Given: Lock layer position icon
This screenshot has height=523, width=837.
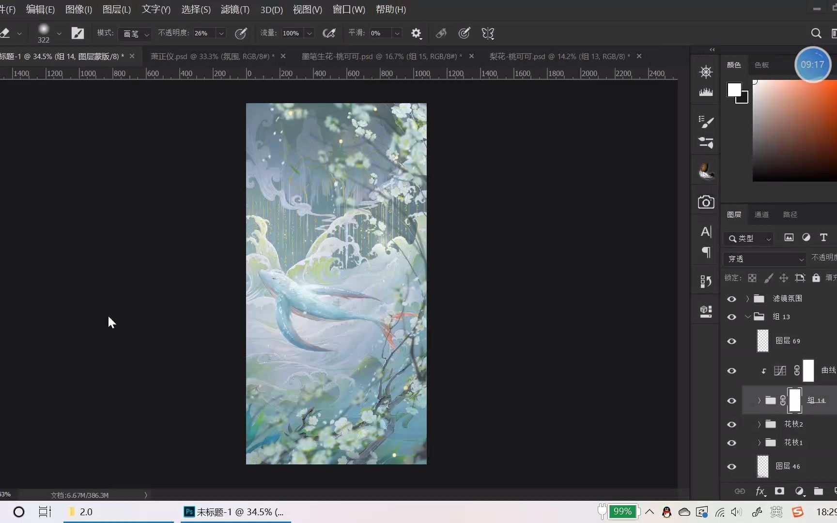Looking at the screenshot, I should pyautogui.click(x=784, y=278).
